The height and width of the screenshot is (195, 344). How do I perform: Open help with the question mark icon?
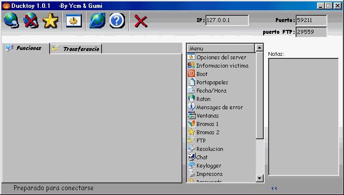tap(117, 21)
